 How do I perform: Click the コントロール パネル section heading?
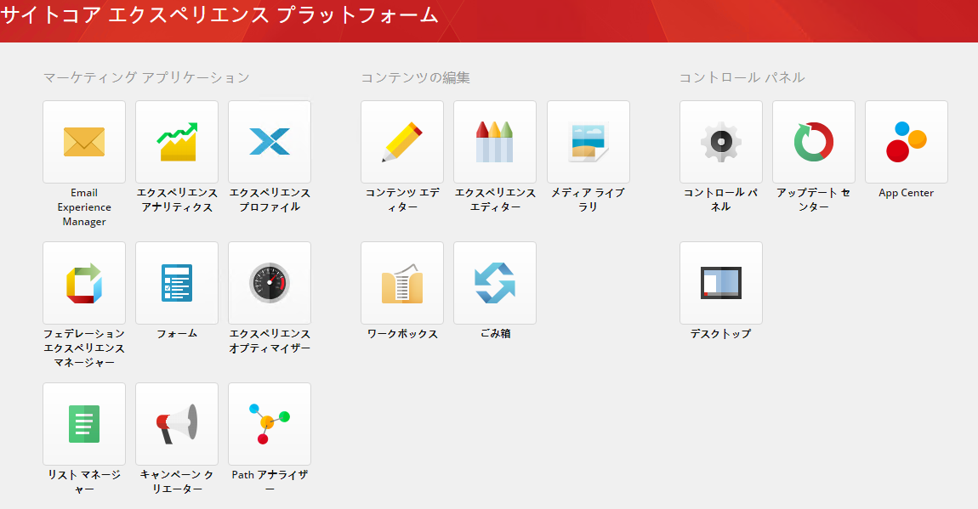click(742, 77)
